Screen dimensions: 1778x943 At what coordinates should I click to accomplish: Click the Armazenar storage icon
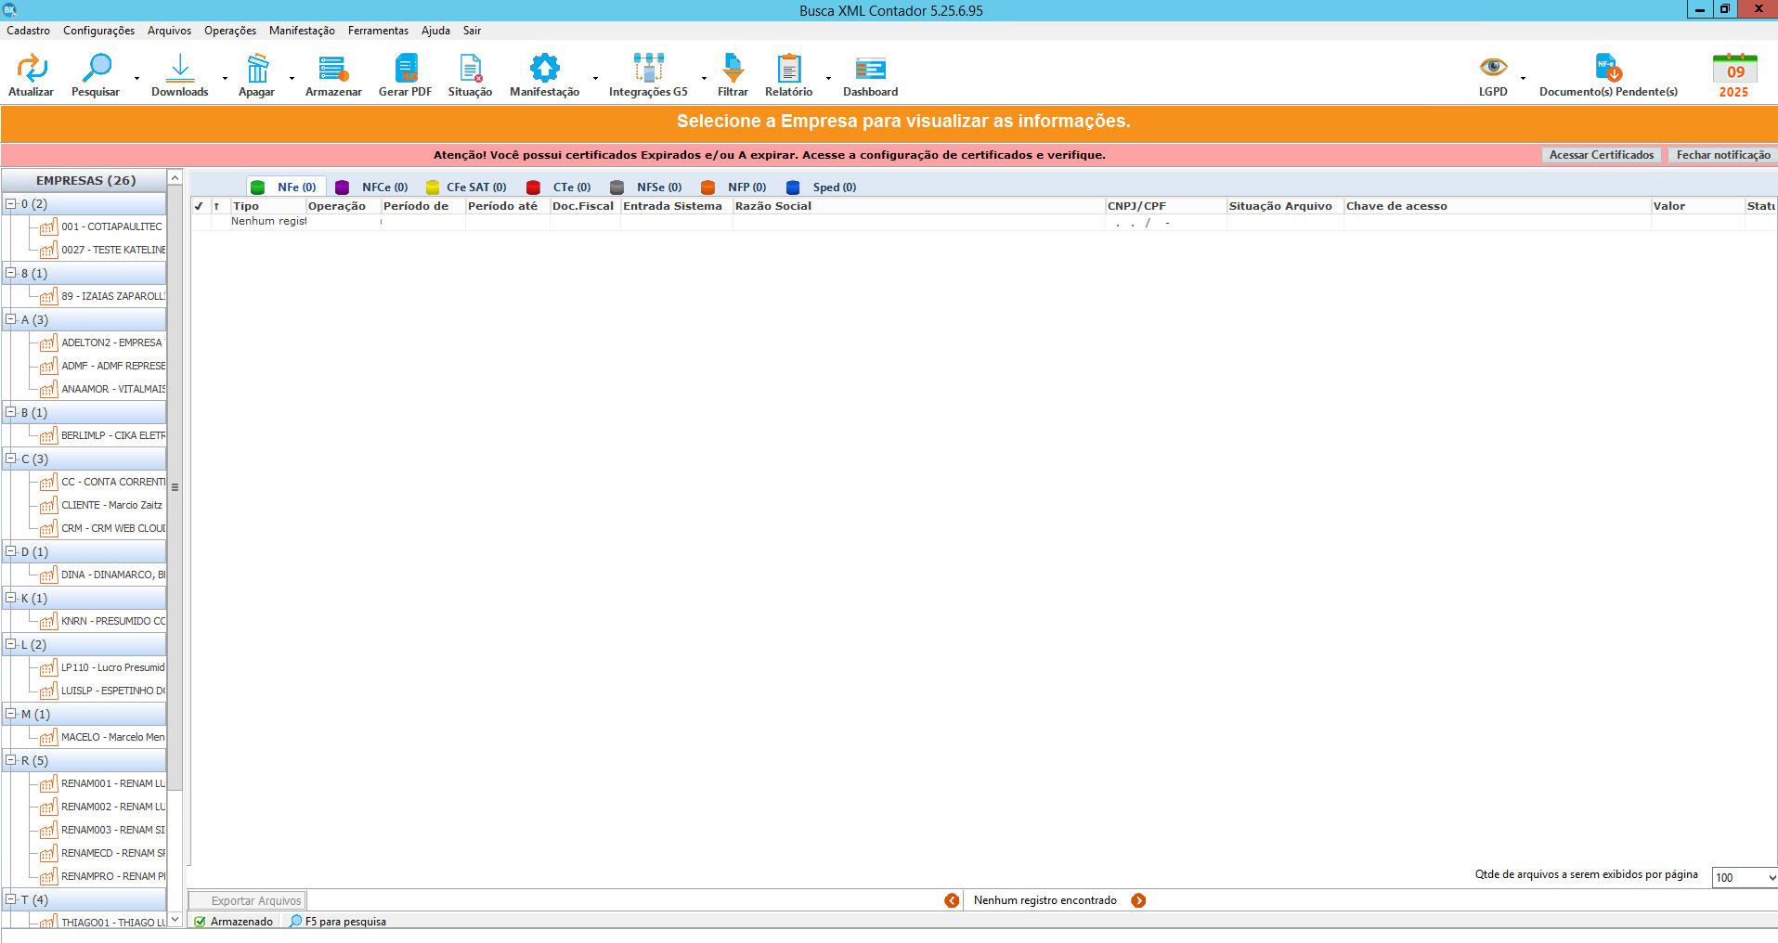tap(333, 68)
